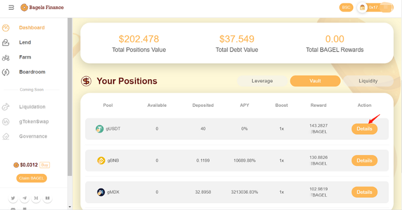Open Details for the gUSDT pool

pos(364,129)
